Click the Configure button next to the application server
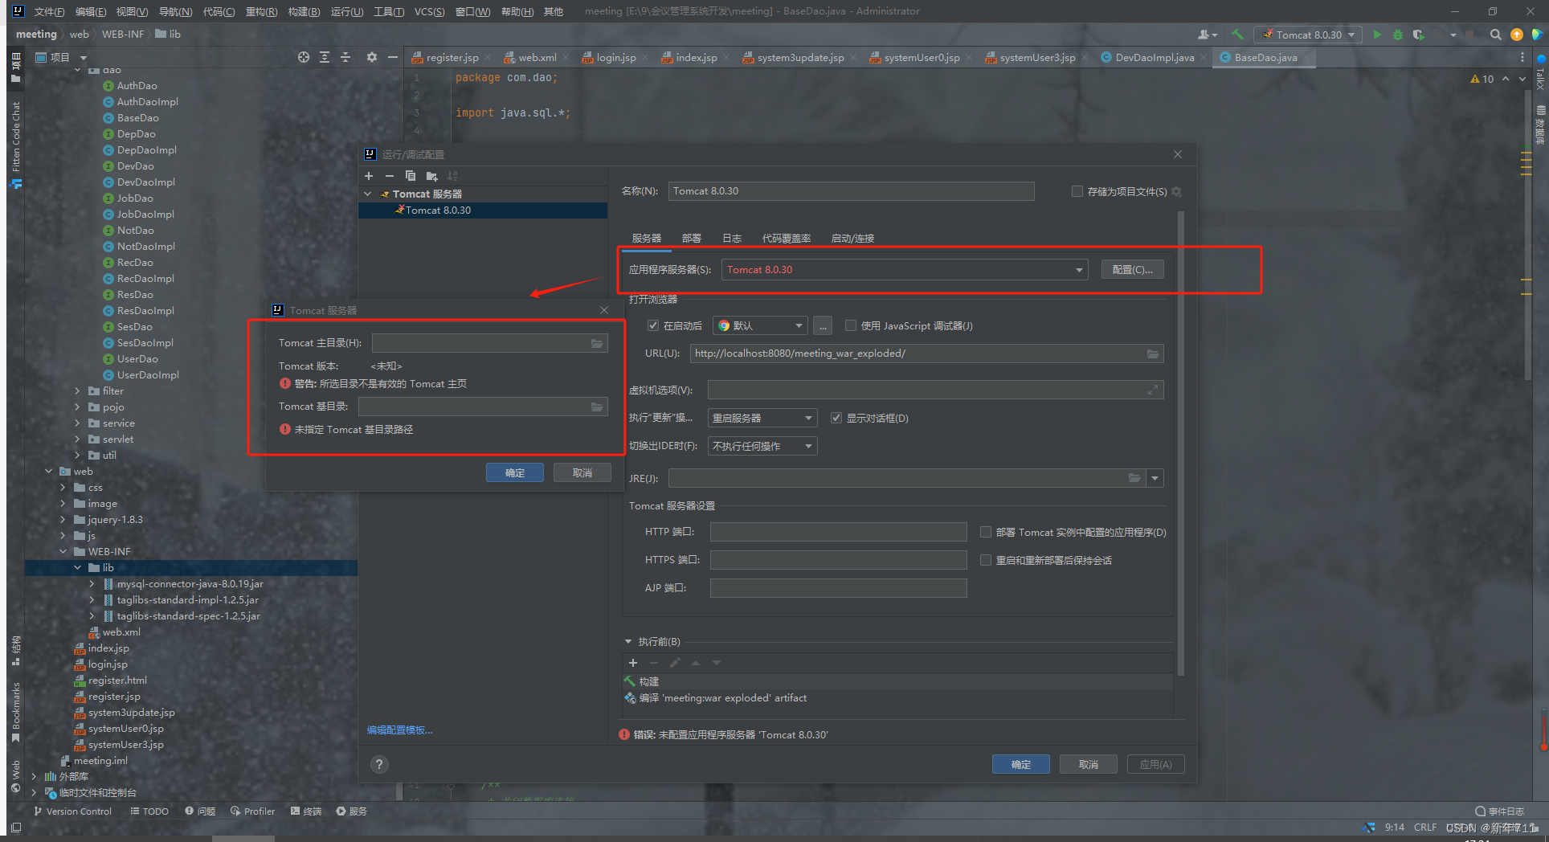Screen dimensions: 1549x842 pos(1132,270)
